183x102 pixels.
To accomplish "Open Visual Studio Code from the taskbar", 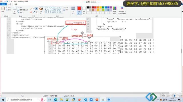I will pyautogui.click(x=85, y=99).
